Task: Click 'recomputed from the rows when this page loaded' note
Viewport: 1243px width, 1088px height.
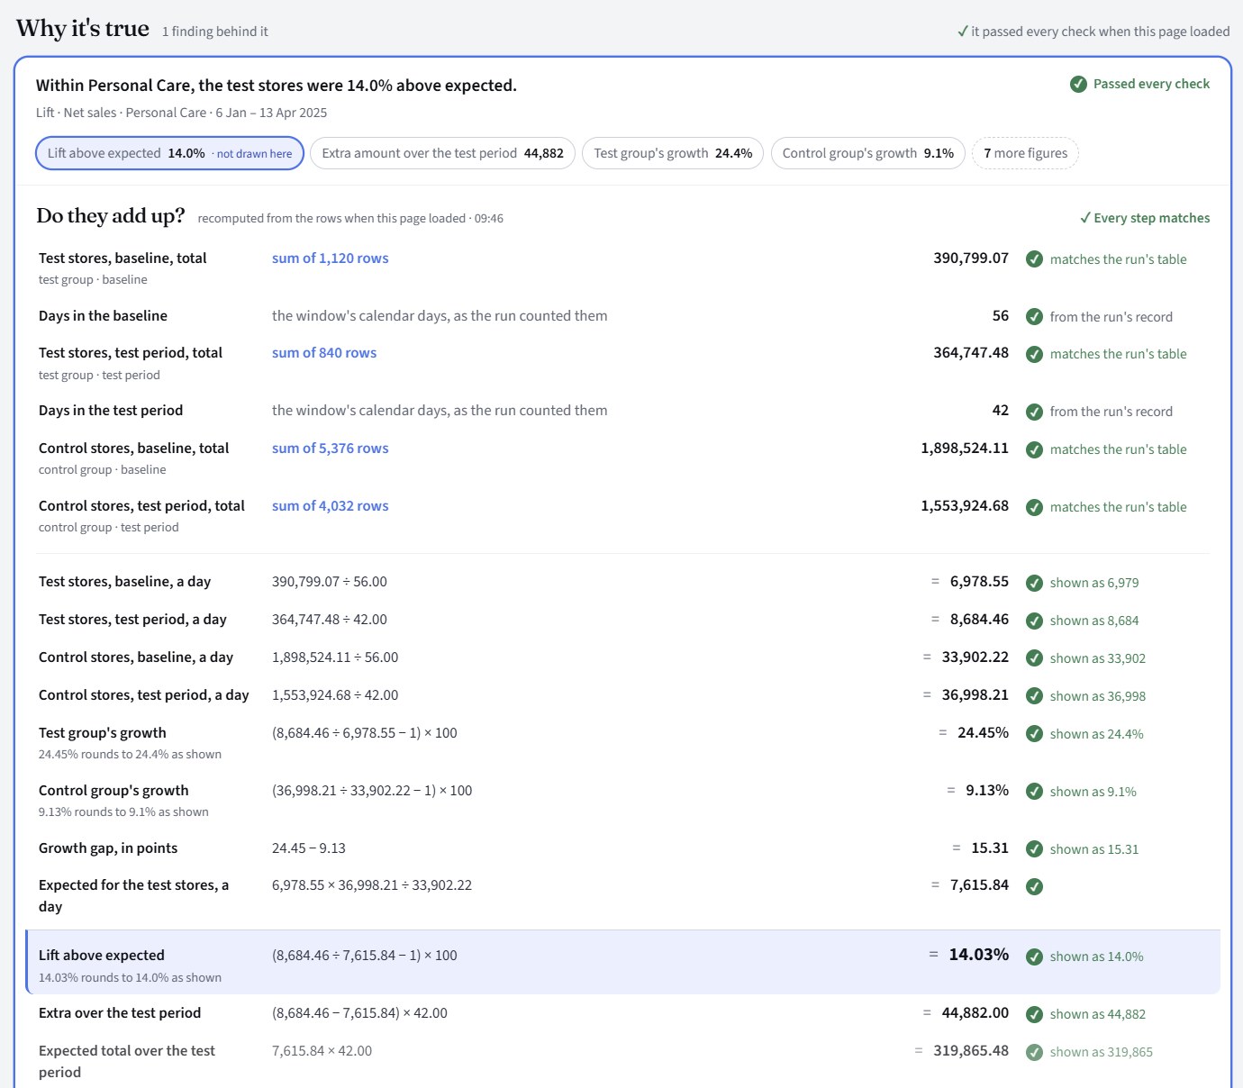Action: coord(350,219)
